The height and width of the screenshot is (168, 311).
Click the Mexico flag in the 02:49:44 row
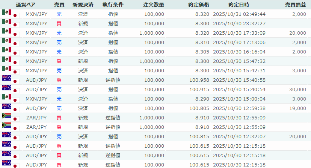pos(6,12)
